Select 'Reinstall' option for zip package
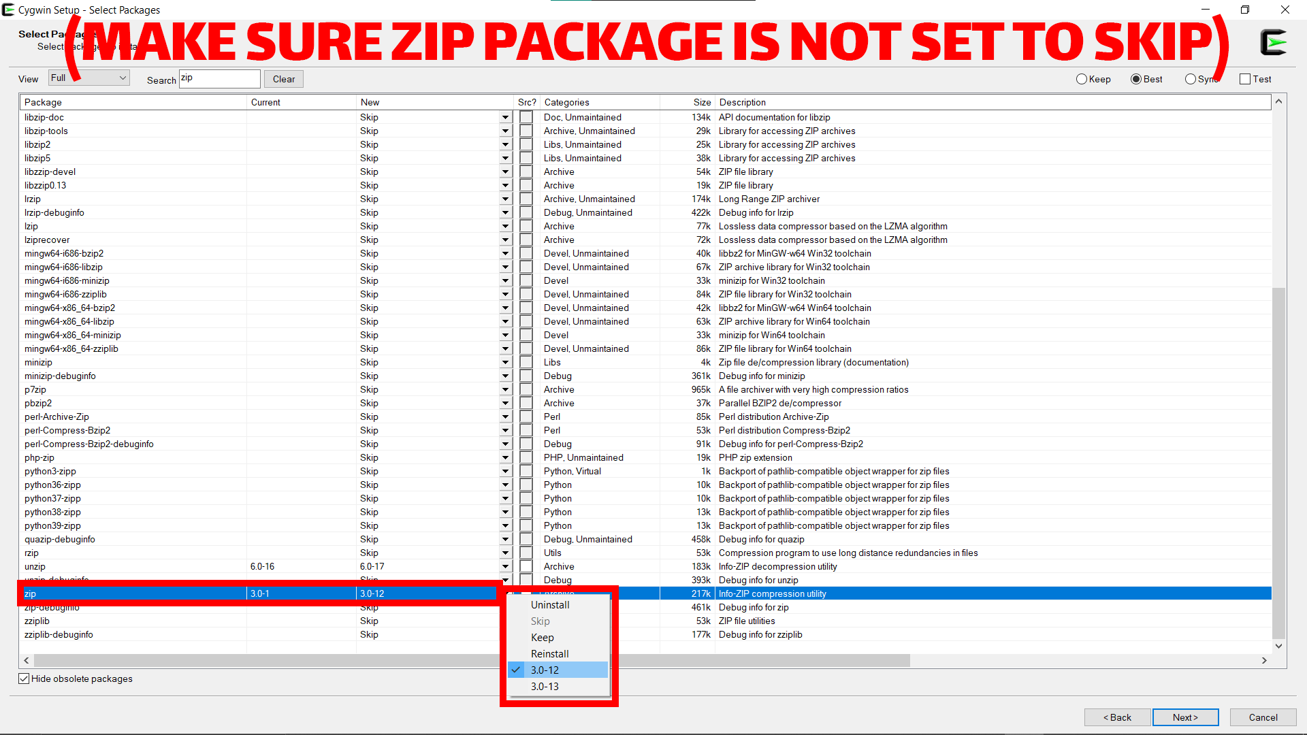This screenshot has width=1307, height=735. (549, 653)
